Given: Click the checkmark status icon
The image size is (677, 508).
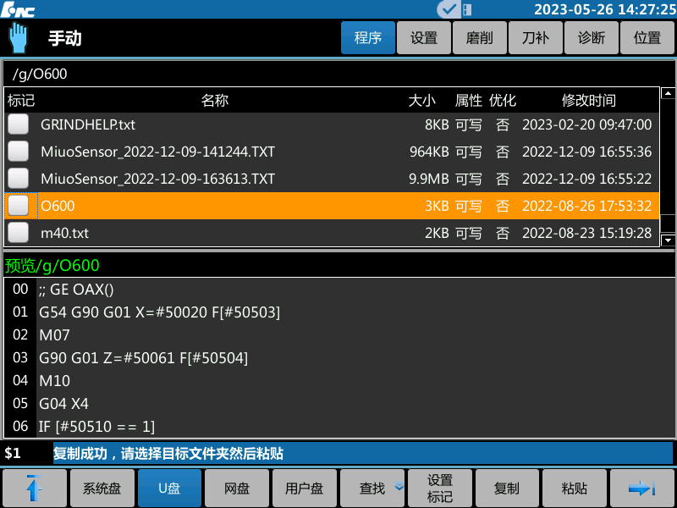Looking at the screenshot, I should (x=448, y=9).
